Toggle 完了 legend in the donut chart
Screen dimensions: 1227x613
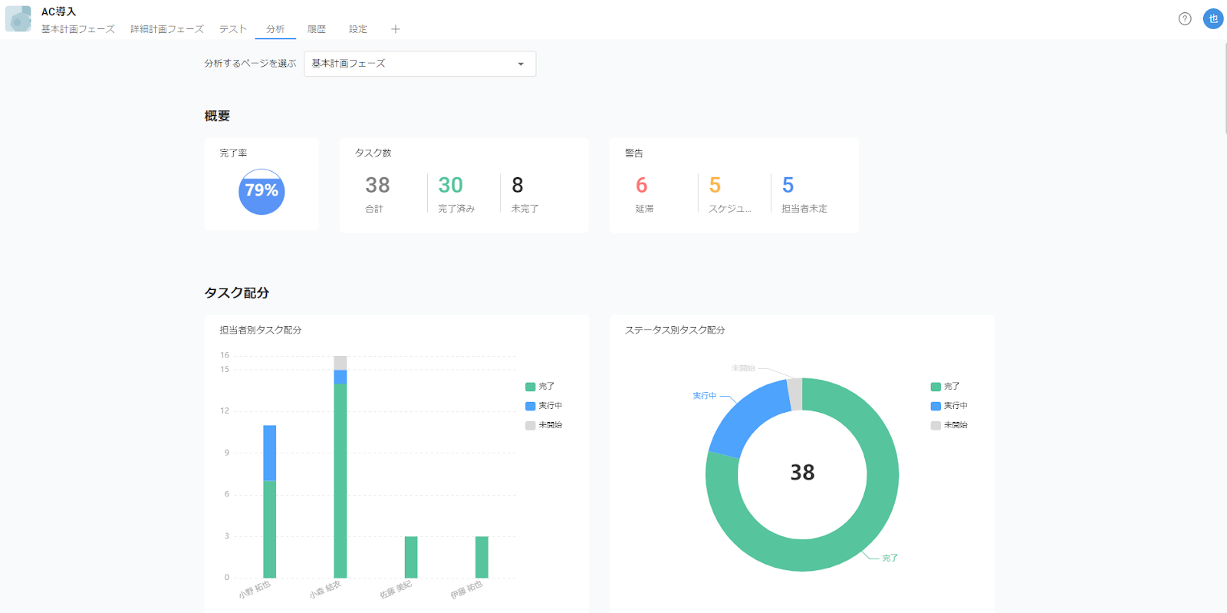(945, 387)
